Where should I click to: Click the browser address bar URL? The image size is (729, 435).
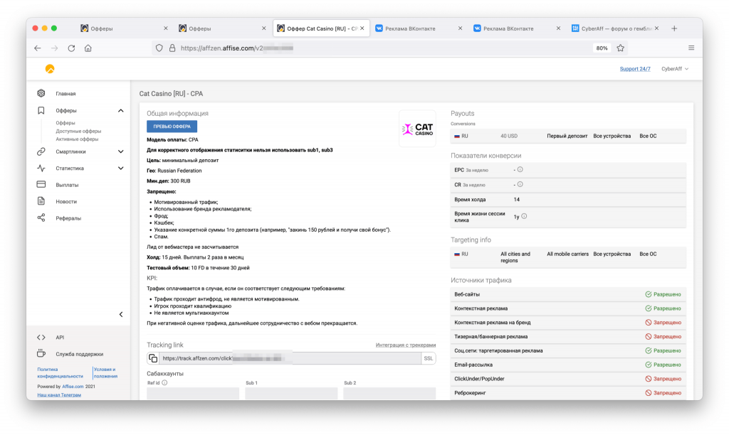click(237, 48)
